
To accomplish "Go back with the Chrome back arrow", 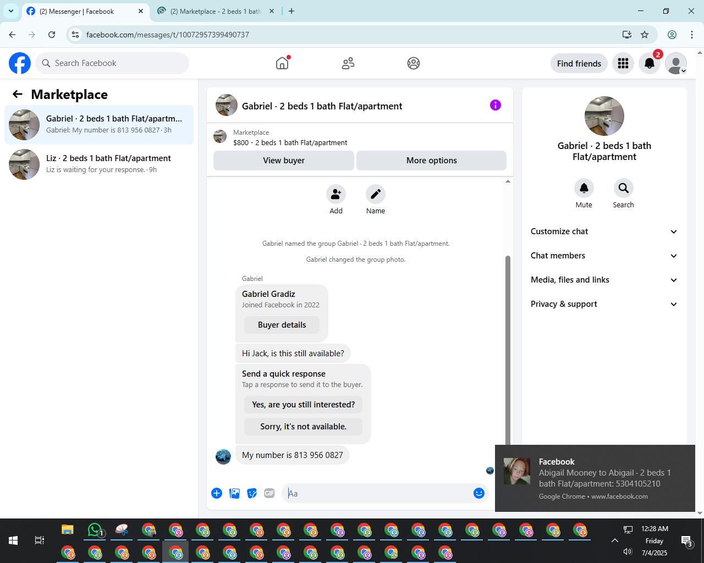I will 12,35.
